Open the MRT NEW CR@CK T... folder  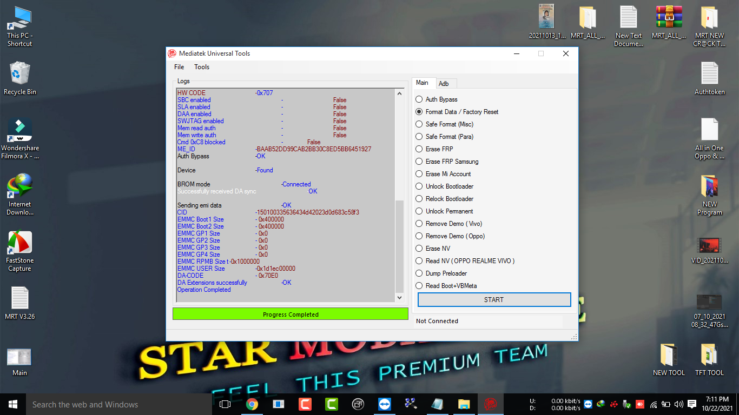click(709, 26)
